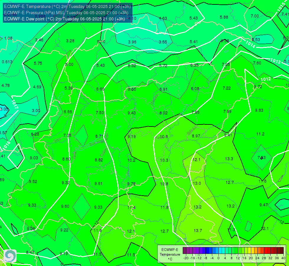Click the 5.75 temperature value
Image resolution: width=289 pixels, height=266 pixels.
tap(38, 63)
